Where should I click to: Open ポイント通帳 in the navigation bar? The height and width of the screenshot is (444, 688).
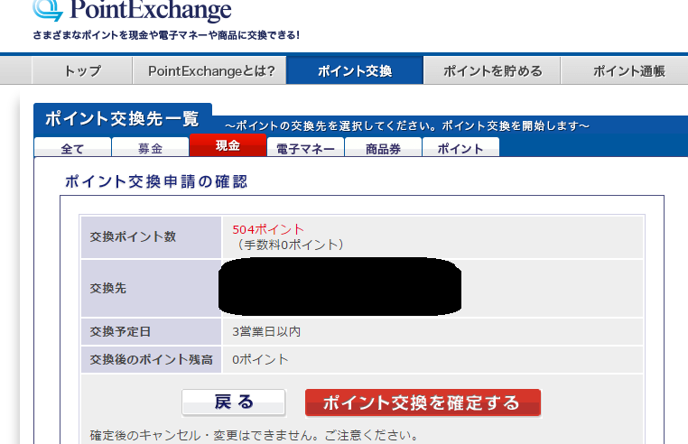628,71
